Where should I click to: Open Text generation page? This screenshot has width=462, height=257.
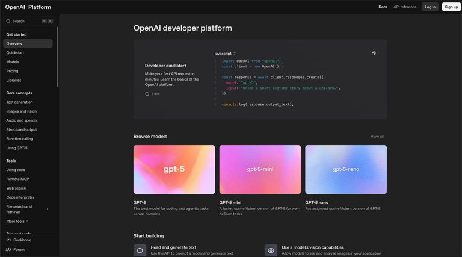[19, 102]
